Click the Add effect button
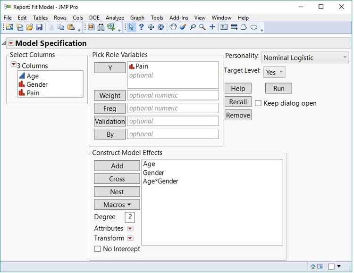 pos(117,166)
